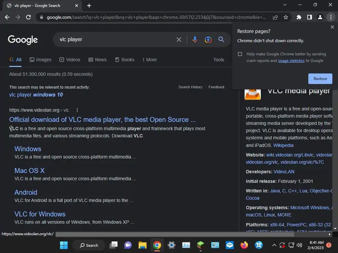Go forward using the forward arrow

18,17
